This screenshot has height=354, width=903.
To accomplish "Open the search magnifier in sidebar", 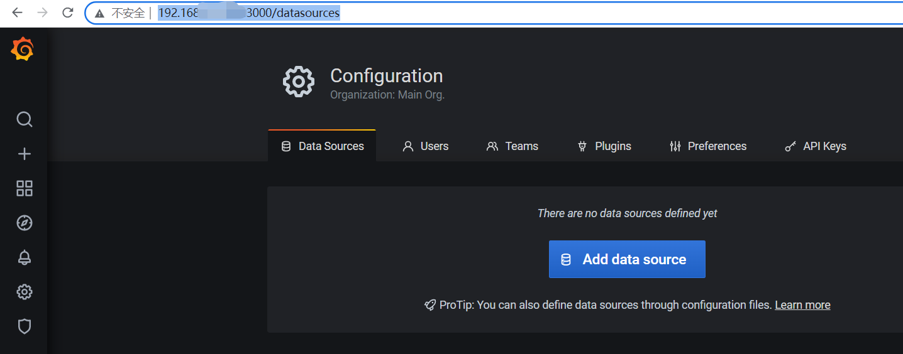I will (x=24, y=119).
